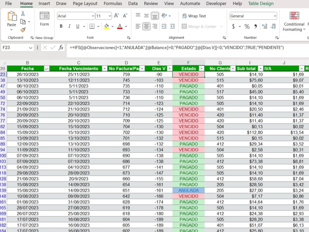The width and height of the screenshot is (309, 232).
Task: Align text right
Action: (x=155, y=26)
